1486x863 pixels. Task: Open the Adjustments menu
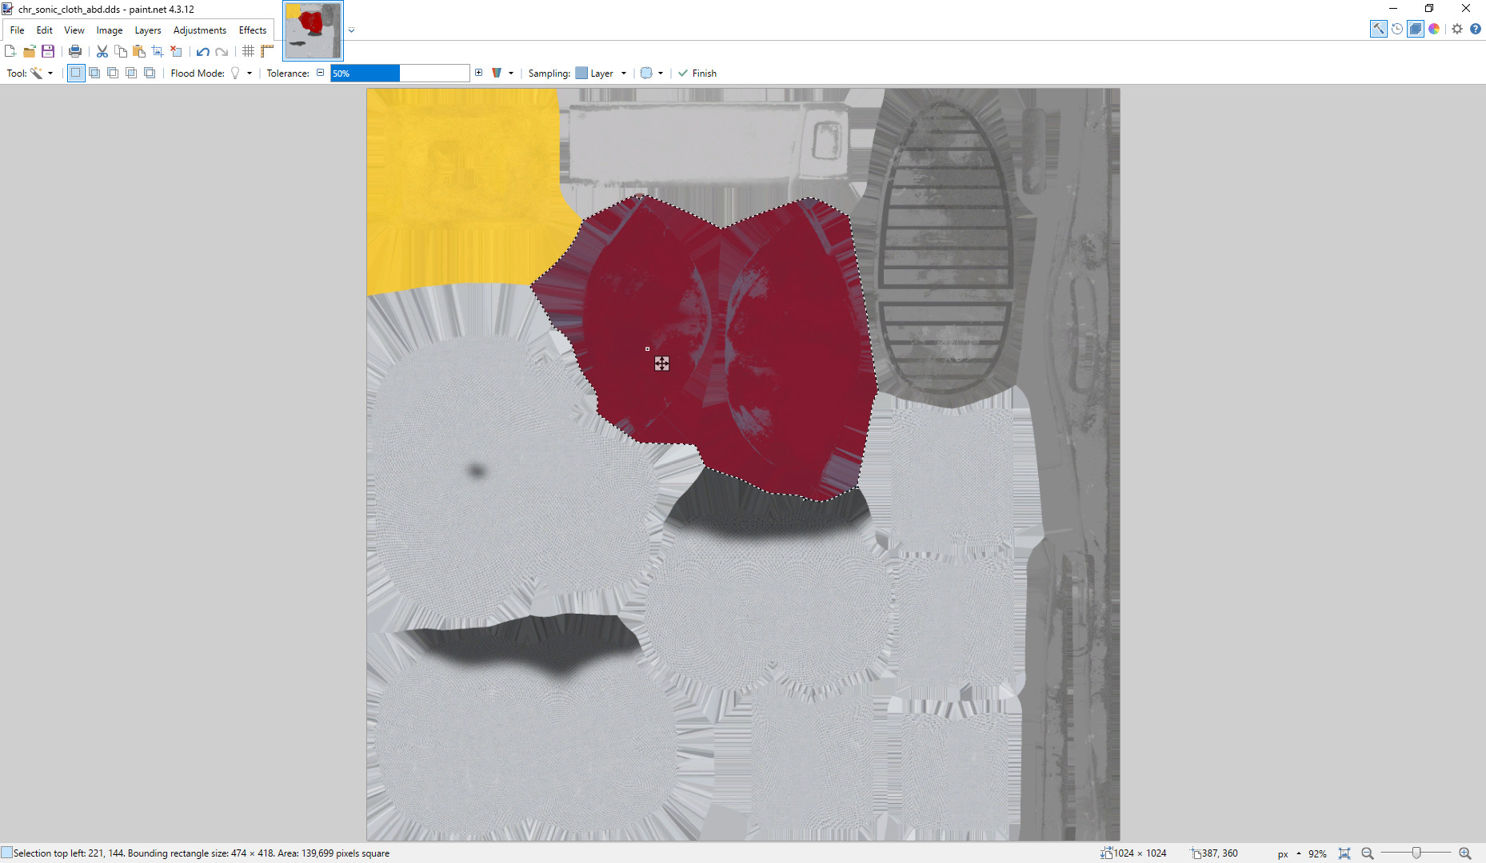pos(199,30)
